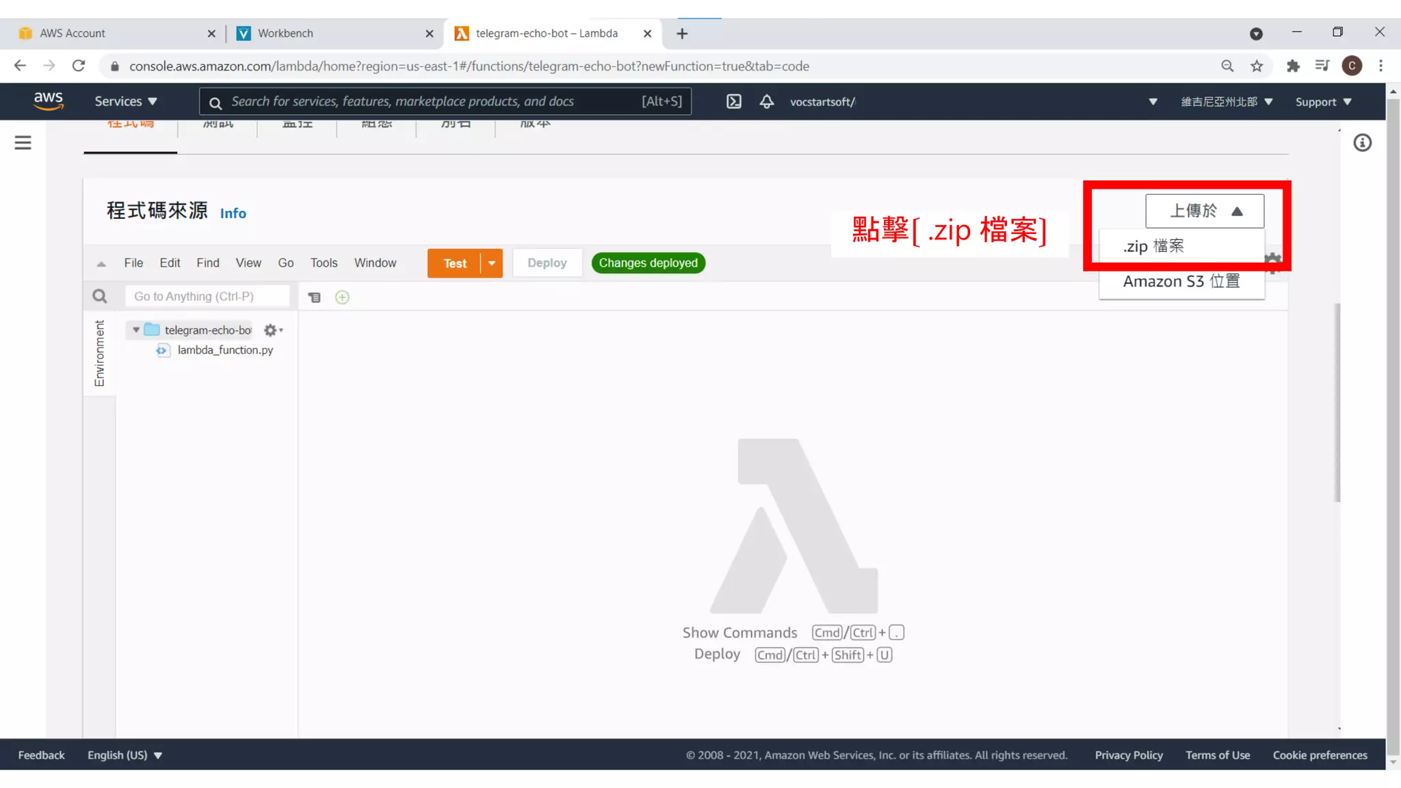The width and height of the screenshot is (1401, 788).
Task: Click the collapse-all files icon
Action: click(x=314, y=297)
